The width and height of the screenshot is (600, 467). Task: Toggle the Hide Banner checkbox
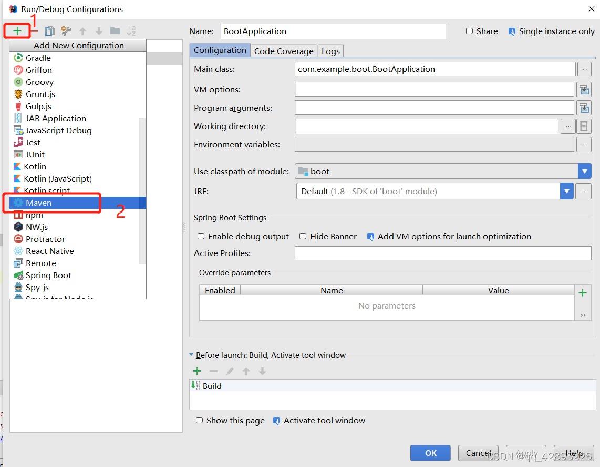point(303,236)
